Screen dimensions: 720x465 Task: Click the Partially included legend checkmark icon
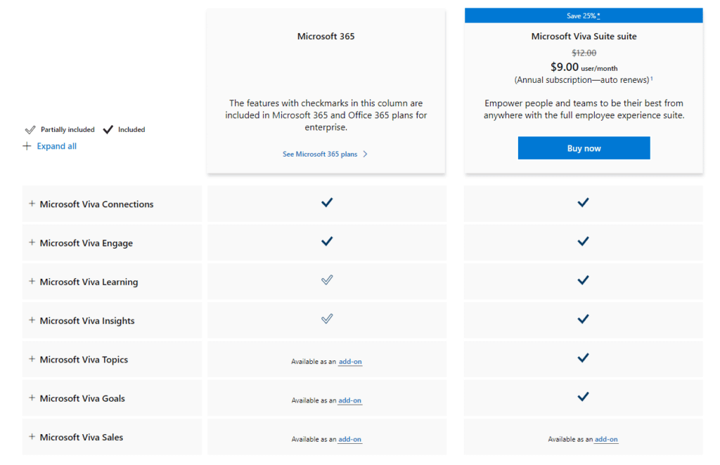point(30,130)
